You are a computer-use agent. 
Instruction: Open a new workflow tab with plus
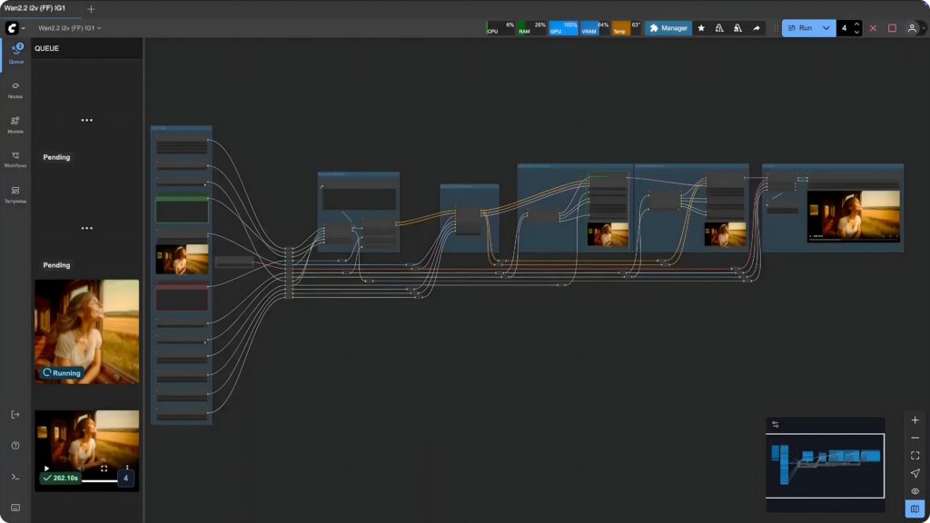pos(91,8)
